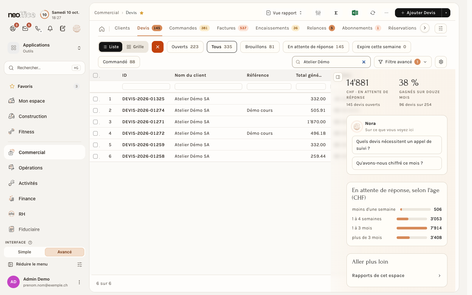The image size is (472, 295).
Task: Filter by En attente de réponse
Action: (316, 47)
